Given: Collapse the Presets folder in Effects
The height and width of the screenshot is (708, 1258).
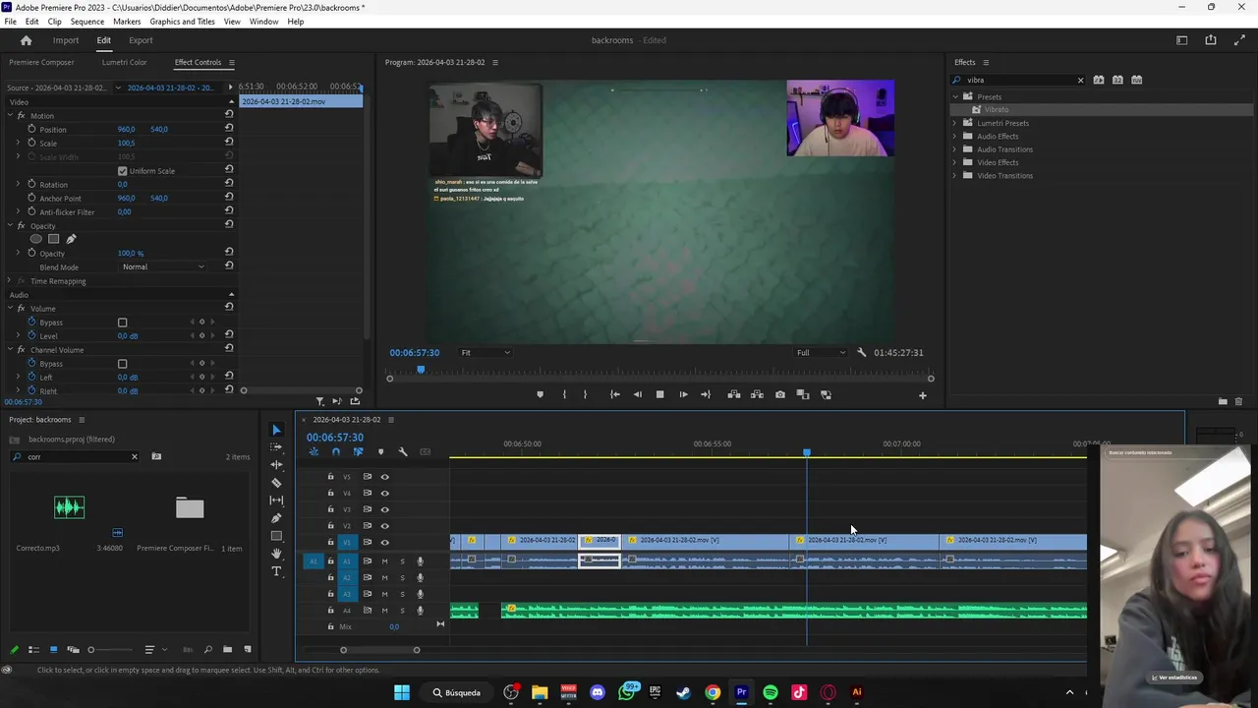Looking at the screenshot, I should 954,96.
